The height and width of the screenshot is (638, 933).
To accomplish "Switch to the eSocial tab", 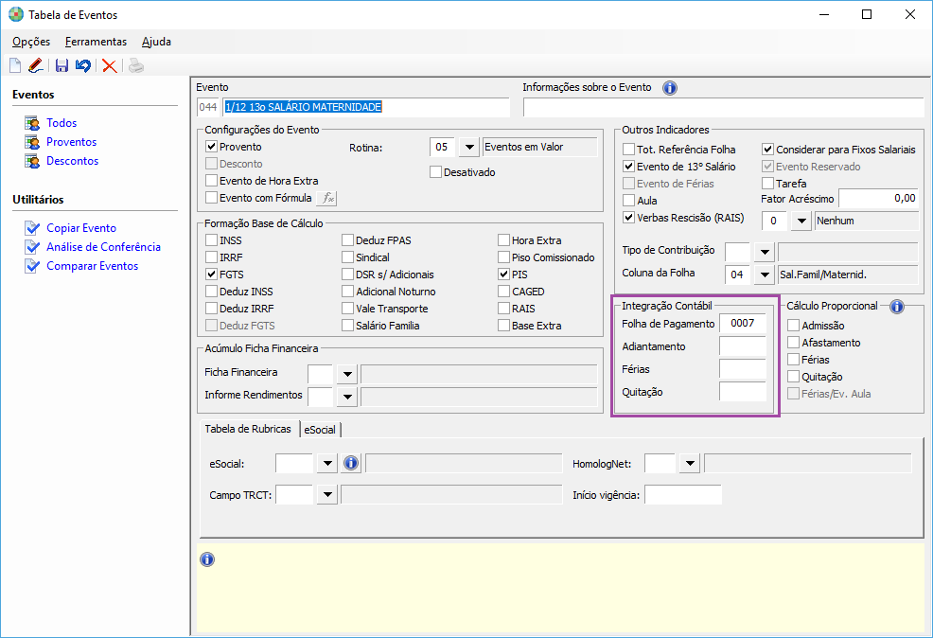I will point(320,430).
